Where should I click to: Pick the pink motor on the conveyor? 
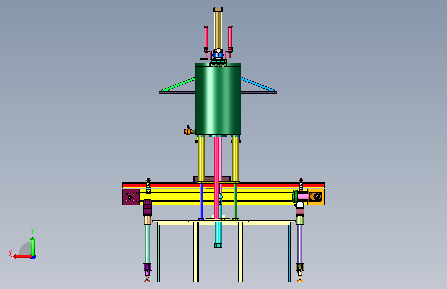pos(303,196)
